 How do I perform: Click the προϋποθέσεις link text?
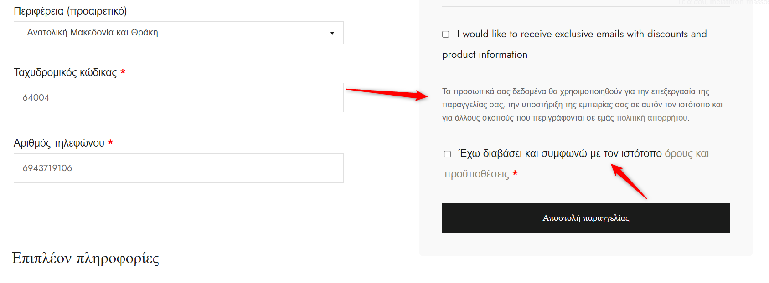476,174
